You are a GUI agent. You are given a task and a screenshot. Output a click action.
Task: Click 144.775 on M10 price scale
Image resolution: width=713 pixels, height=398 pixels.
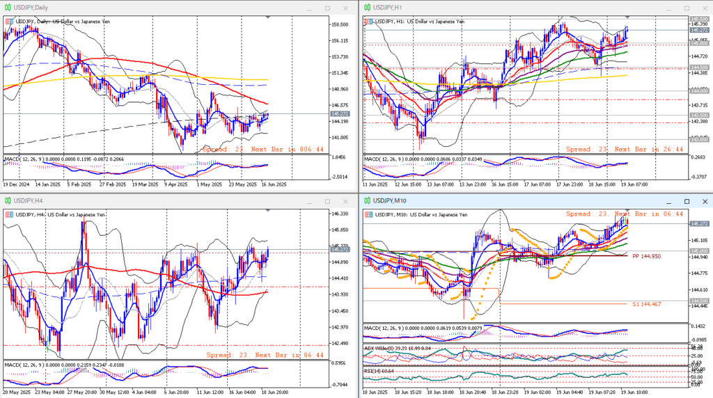coord(699,273)
